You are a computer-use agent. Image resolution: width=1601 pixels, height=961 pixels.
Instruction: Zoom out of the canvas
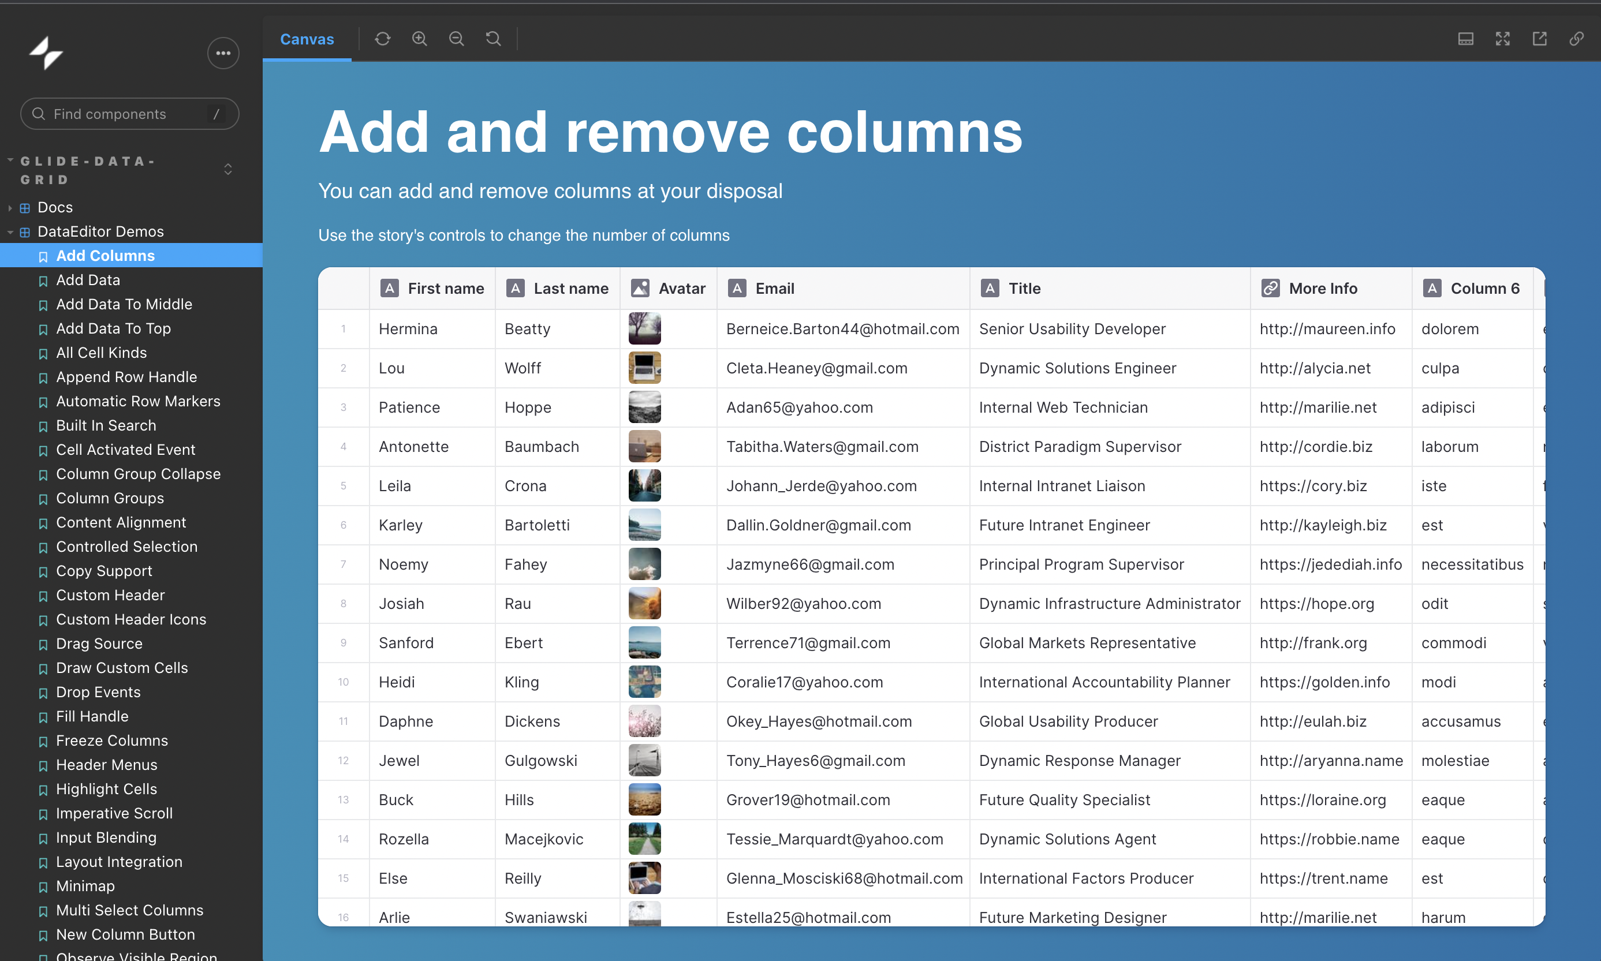457,39
